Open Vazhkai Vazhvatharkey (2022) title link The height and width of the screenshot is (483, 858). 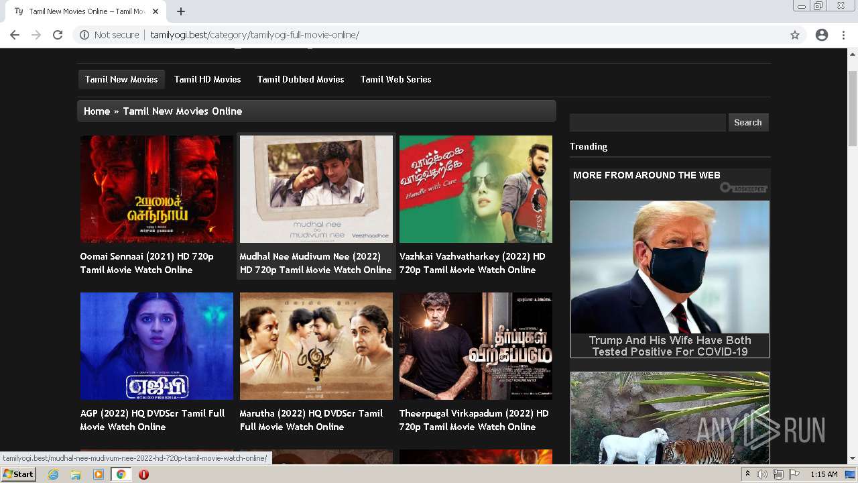(473, 263)
